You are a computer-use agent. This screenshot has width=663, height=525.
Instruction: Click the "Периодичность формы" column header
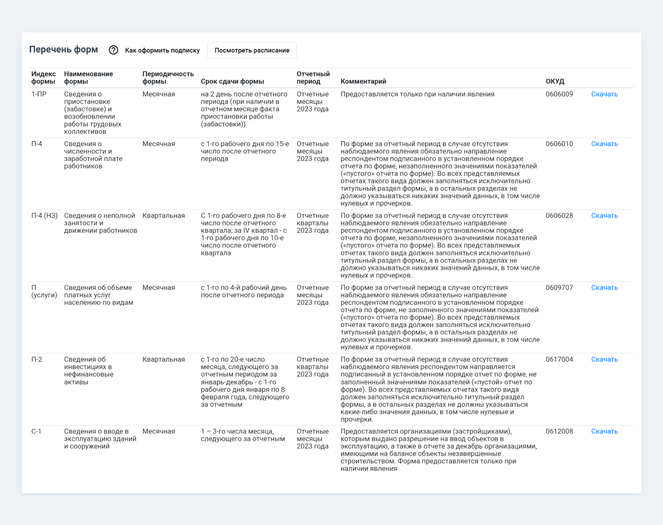[x=168, y=77]
